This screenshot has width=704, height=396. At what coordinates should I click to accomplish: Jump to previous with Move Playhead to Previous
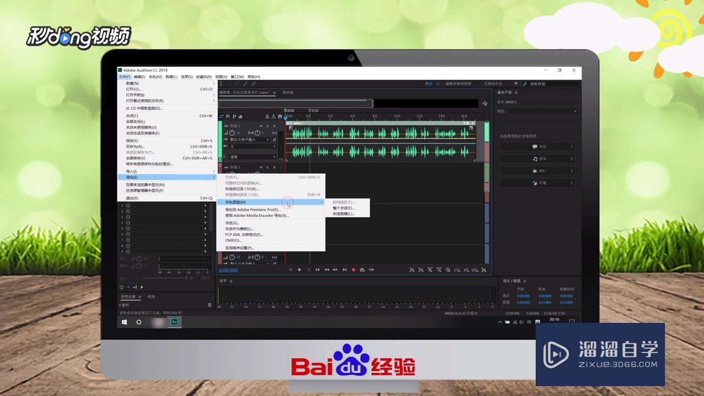click(317, 269)
